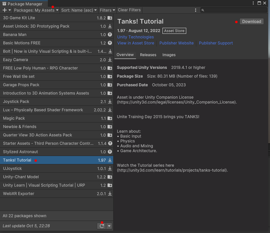Click import icon for Introduction to 3D Animation Systems
The image size is (270, 233).
coord(110,93)
